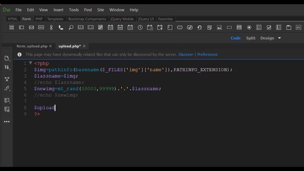
Task: Open the Edit menu
Action: tap(30, 10)
